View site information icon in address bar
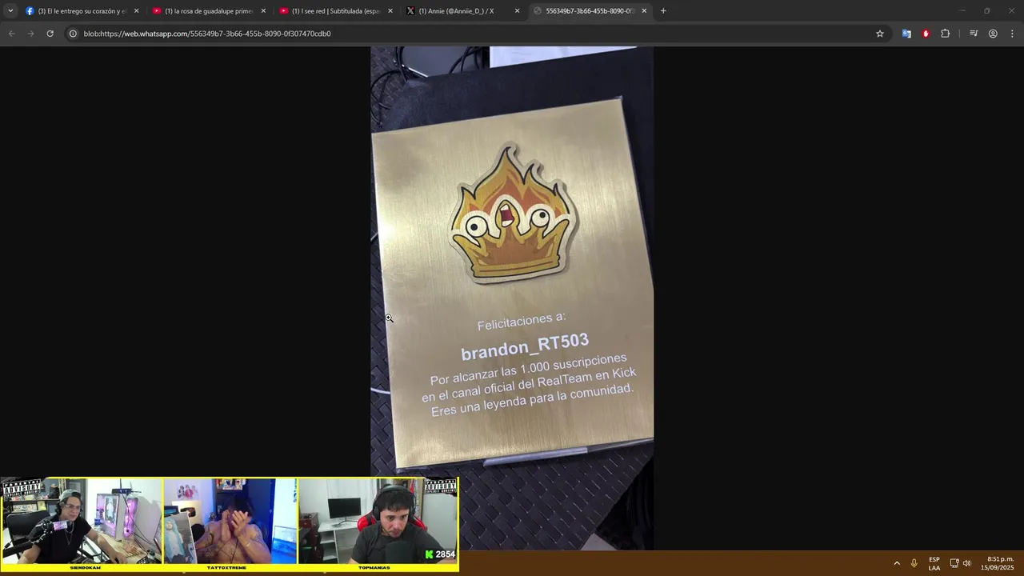 pos(73,34)
